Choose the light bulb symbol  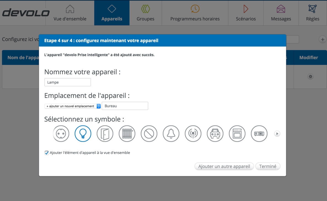point(83,134)
